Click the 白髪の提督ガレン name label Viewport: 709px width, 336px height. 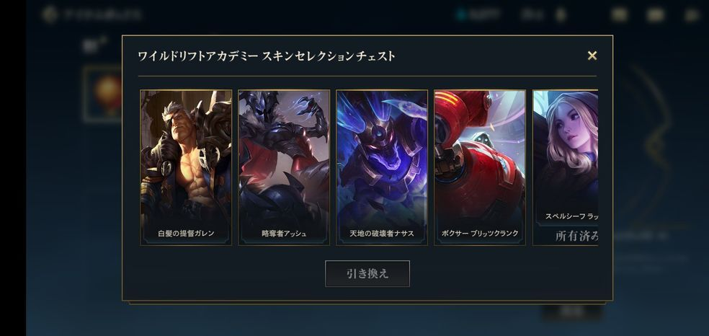click(186, 234)
